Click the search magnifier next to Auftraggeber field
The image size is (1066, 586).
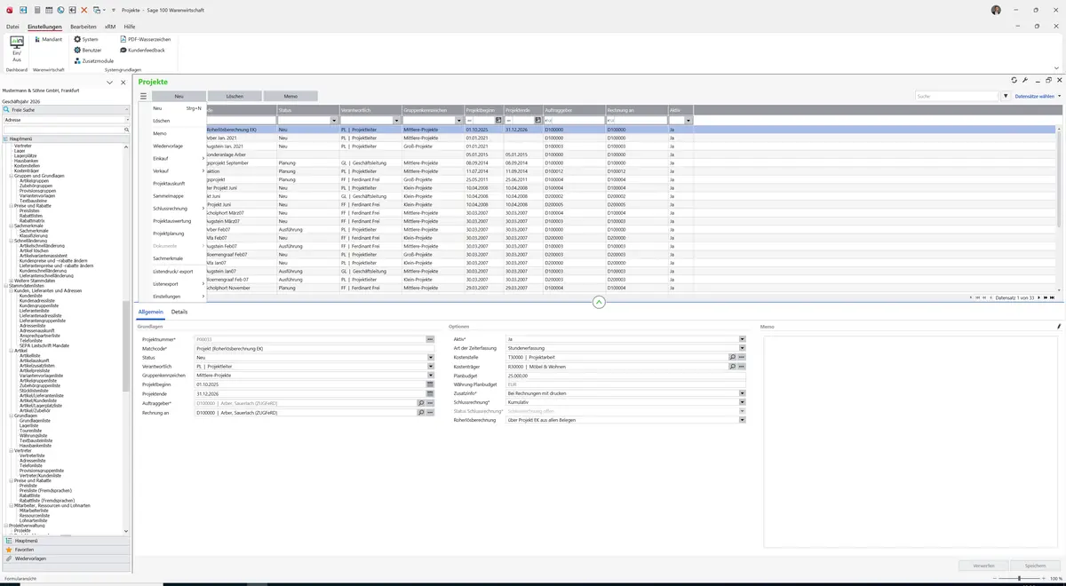421,403
